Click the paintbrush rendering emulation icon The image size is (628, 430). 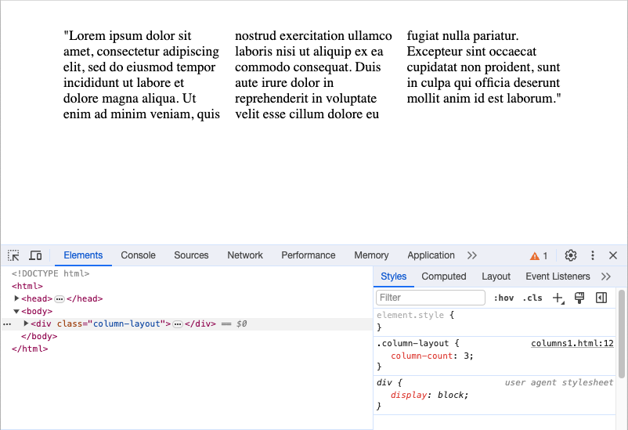579,298
